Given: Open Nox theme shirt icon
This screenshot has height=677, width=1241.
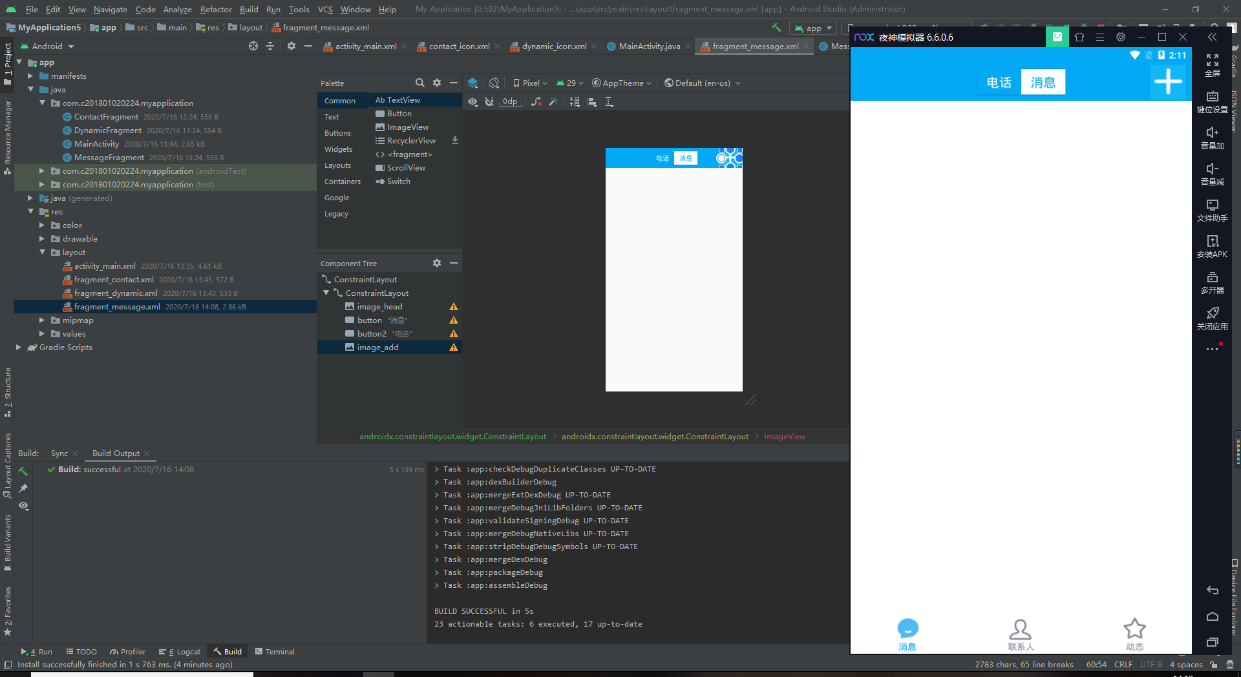Looking at the screenshot, I should click(x=1079, y=37).
